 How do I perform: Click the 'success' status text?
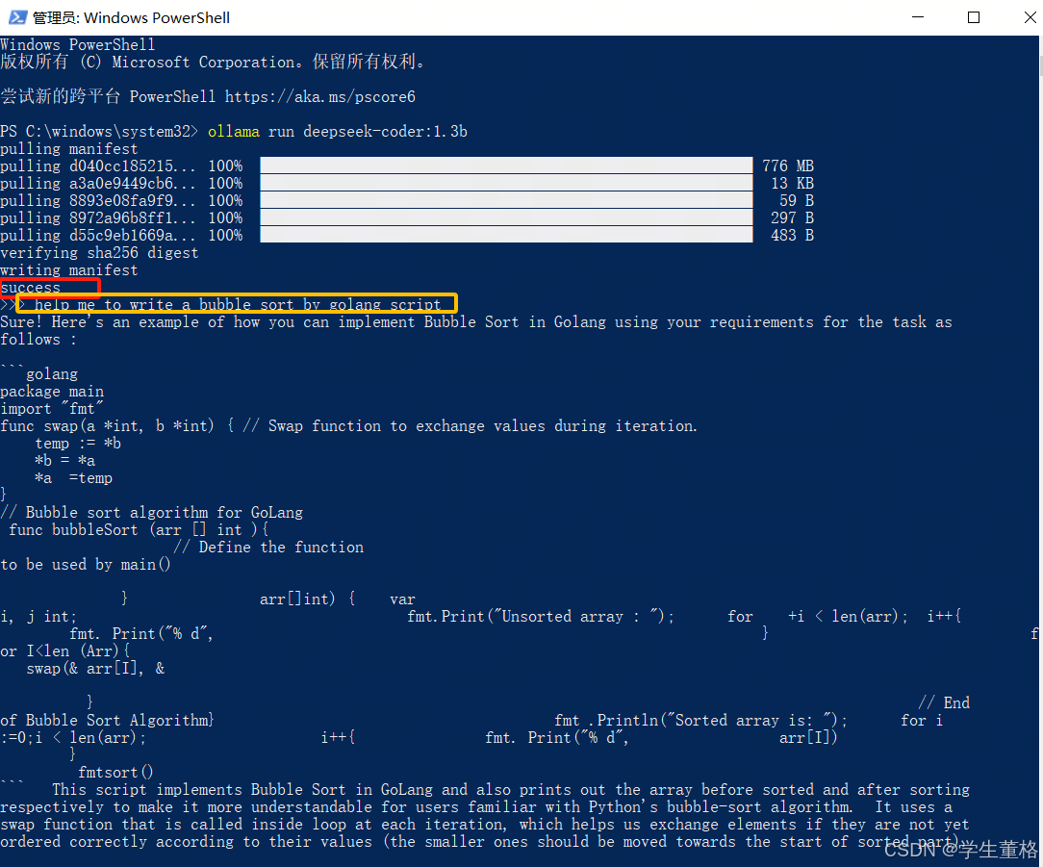[x=31, y=288]
